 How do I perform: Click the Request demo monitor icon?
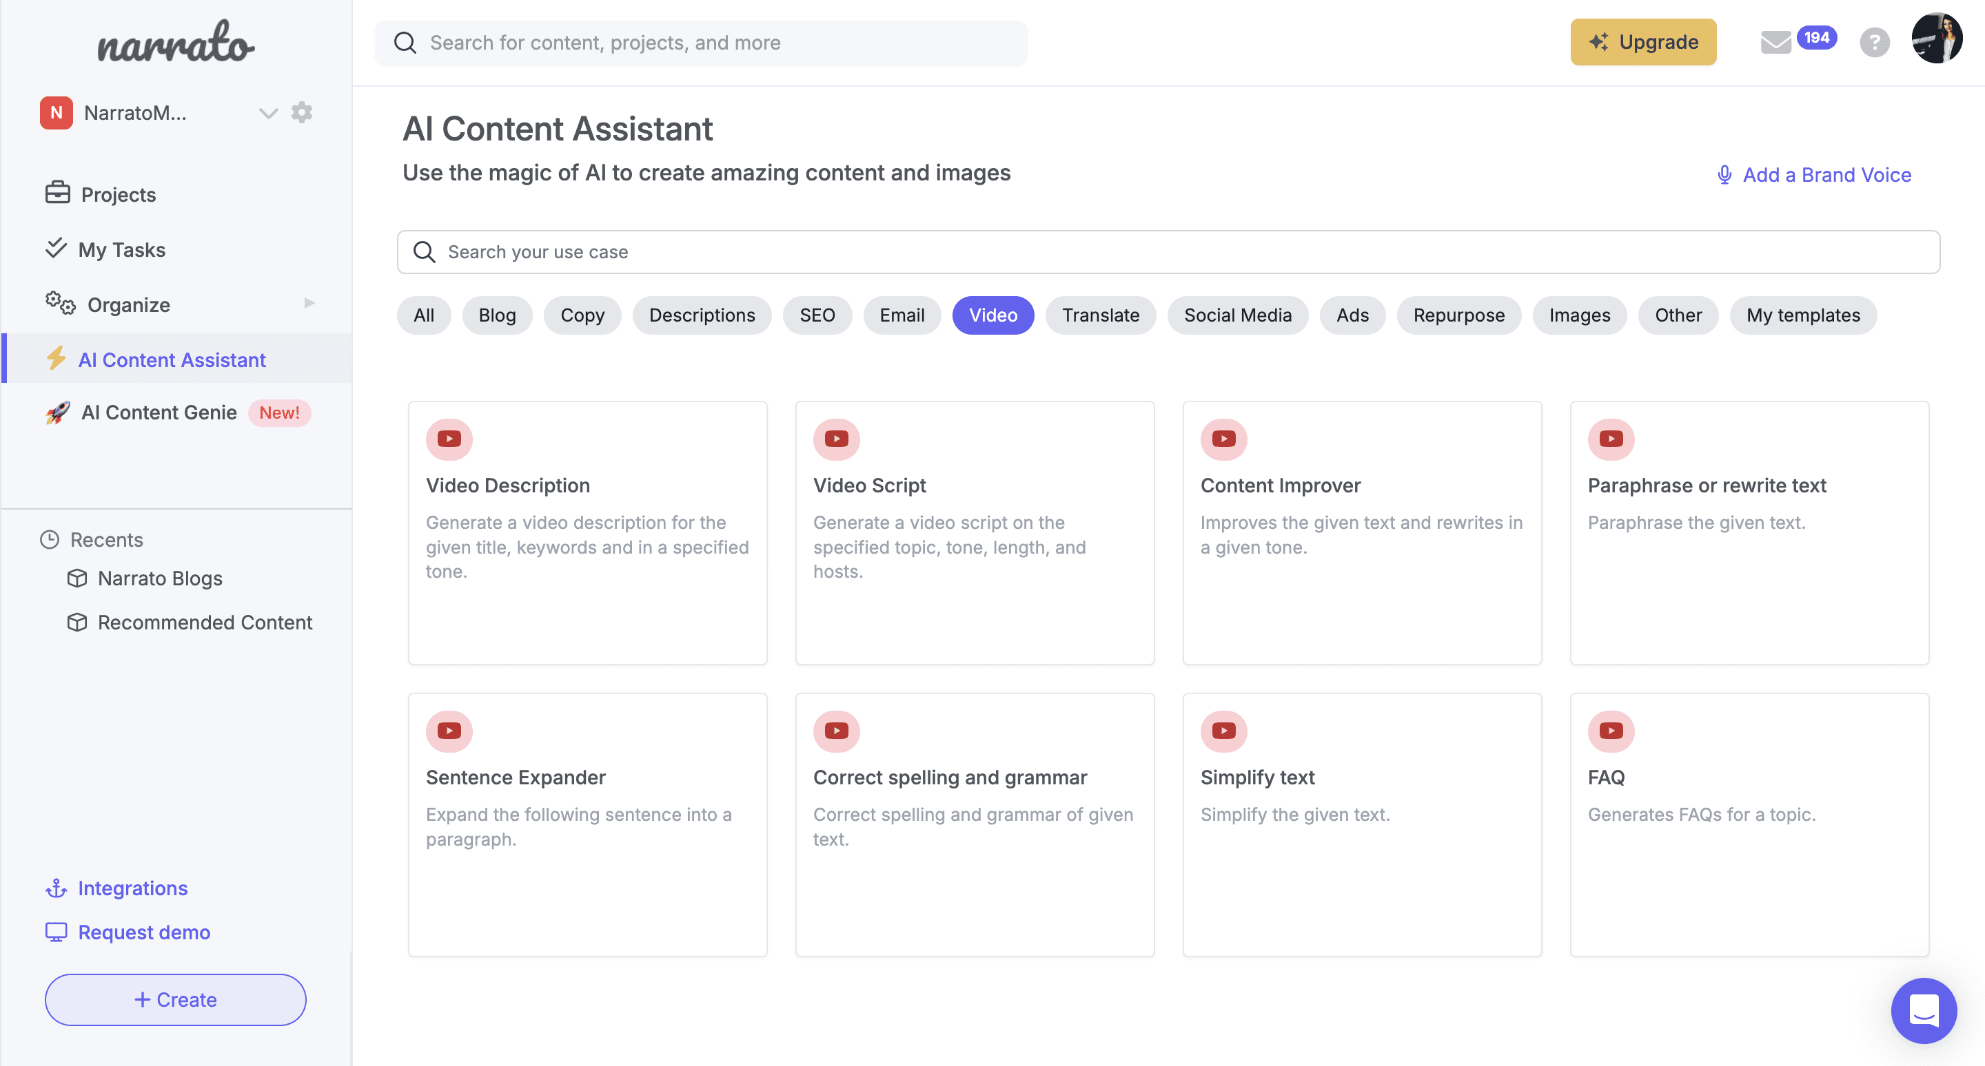57,932
